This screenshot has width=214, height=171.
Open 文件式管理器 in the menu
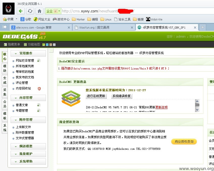[25, 138]
